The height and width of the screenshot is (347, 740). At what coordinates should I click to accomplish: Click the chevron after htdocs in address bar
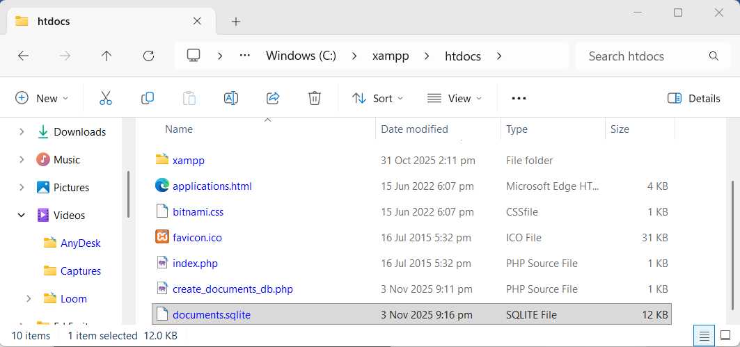pyautogui.click(x=499, y=56)
